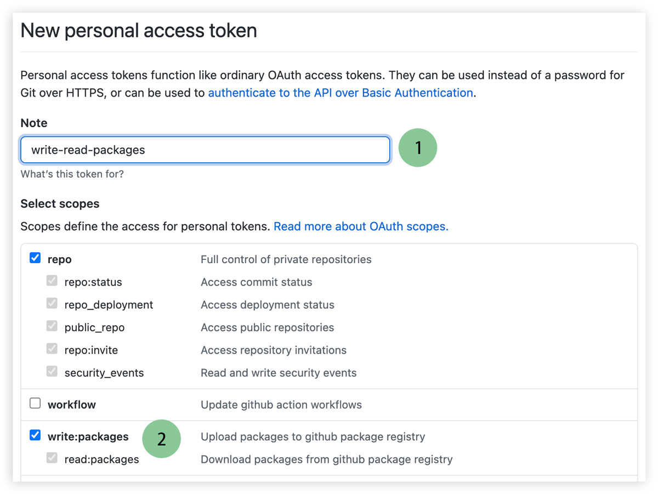The height and width of the screenshot is (494, 658).
Task: Uncheck the repo scope checkbox
Action: coord(35,258)
